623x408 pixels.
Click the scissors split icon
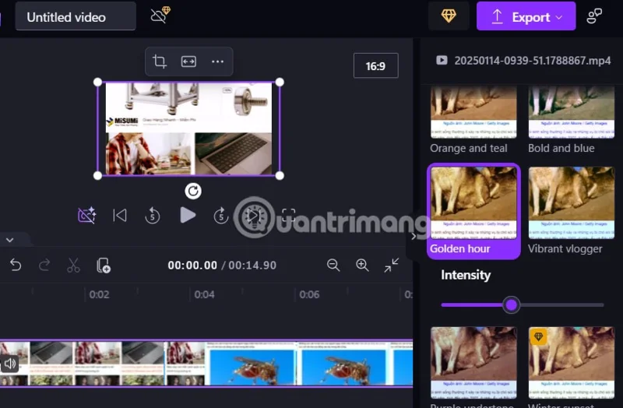73,266
